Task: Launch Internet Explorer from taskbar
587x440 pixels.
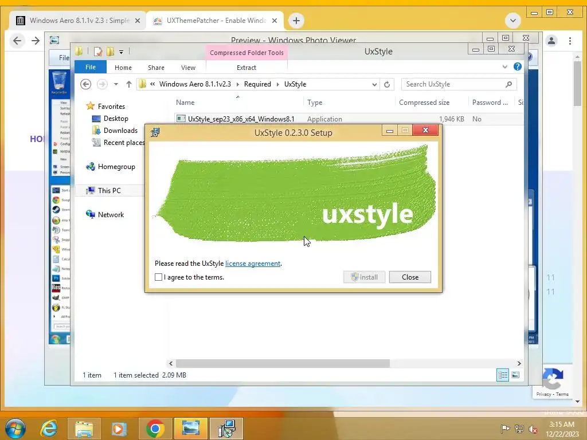Action: pos(49,429)
